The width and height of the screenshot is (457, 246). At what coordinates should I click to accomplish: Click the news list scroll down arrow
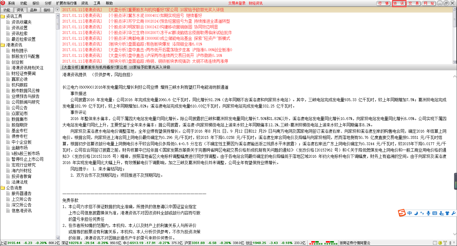point(455,62)
